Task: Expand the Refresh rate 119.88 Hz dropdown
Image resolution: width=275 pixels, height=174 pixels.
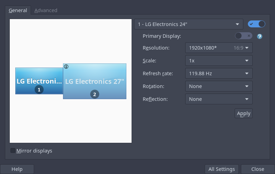Action: tap(219, 73)
